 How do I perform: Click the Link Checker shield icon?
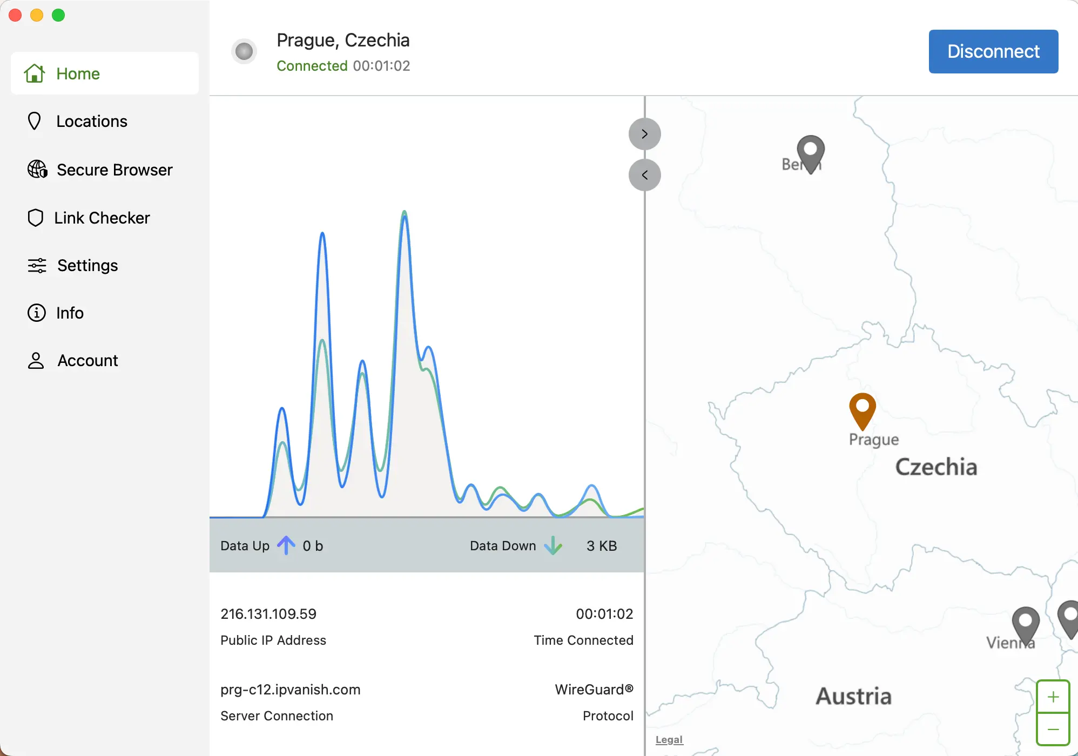click(x=35, y=218)
